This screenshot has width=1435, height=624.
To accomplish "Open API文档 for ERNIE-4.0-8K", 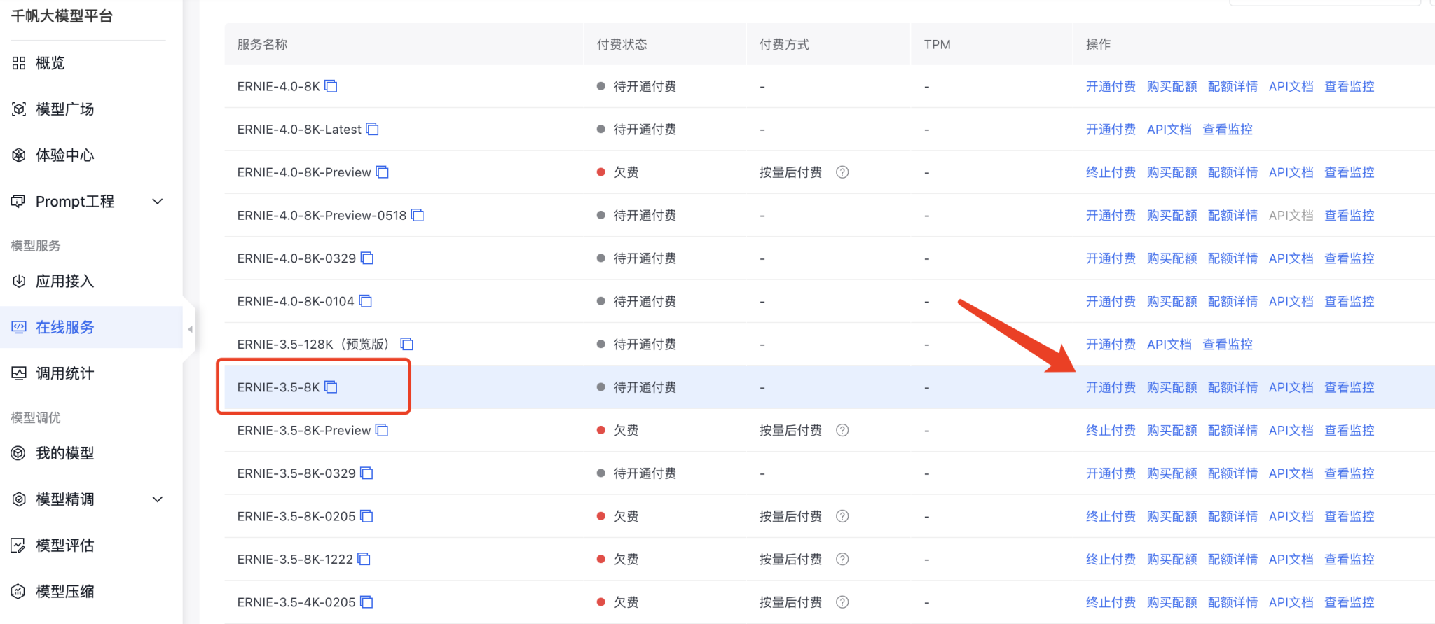I will point(1291,86).
